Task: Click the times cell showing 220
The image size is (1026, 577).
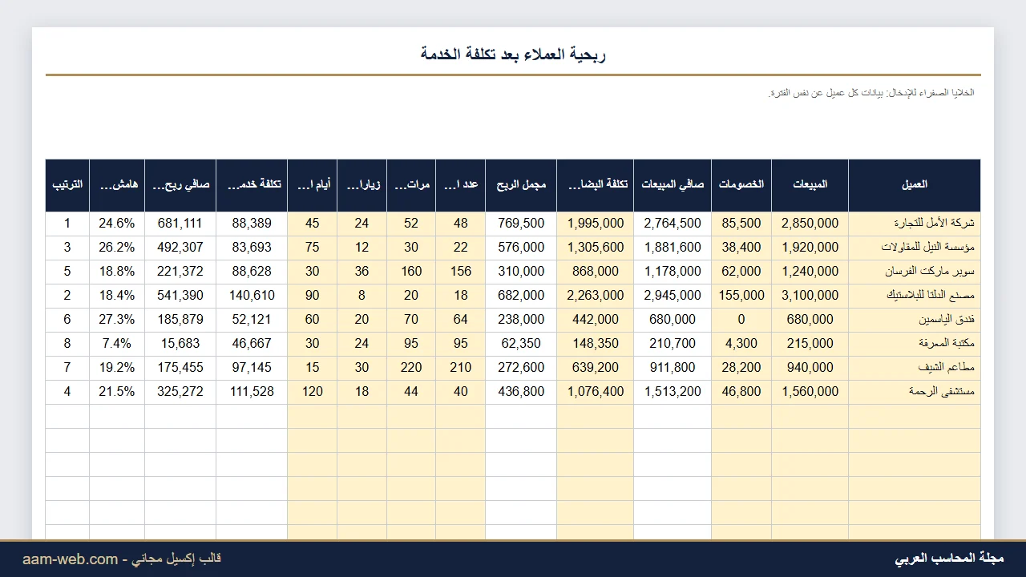Action: [x=411, y=368]
